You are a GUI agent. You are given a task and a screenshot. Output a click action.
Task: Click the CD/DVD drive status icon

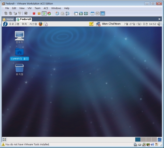tap(135, 144)
